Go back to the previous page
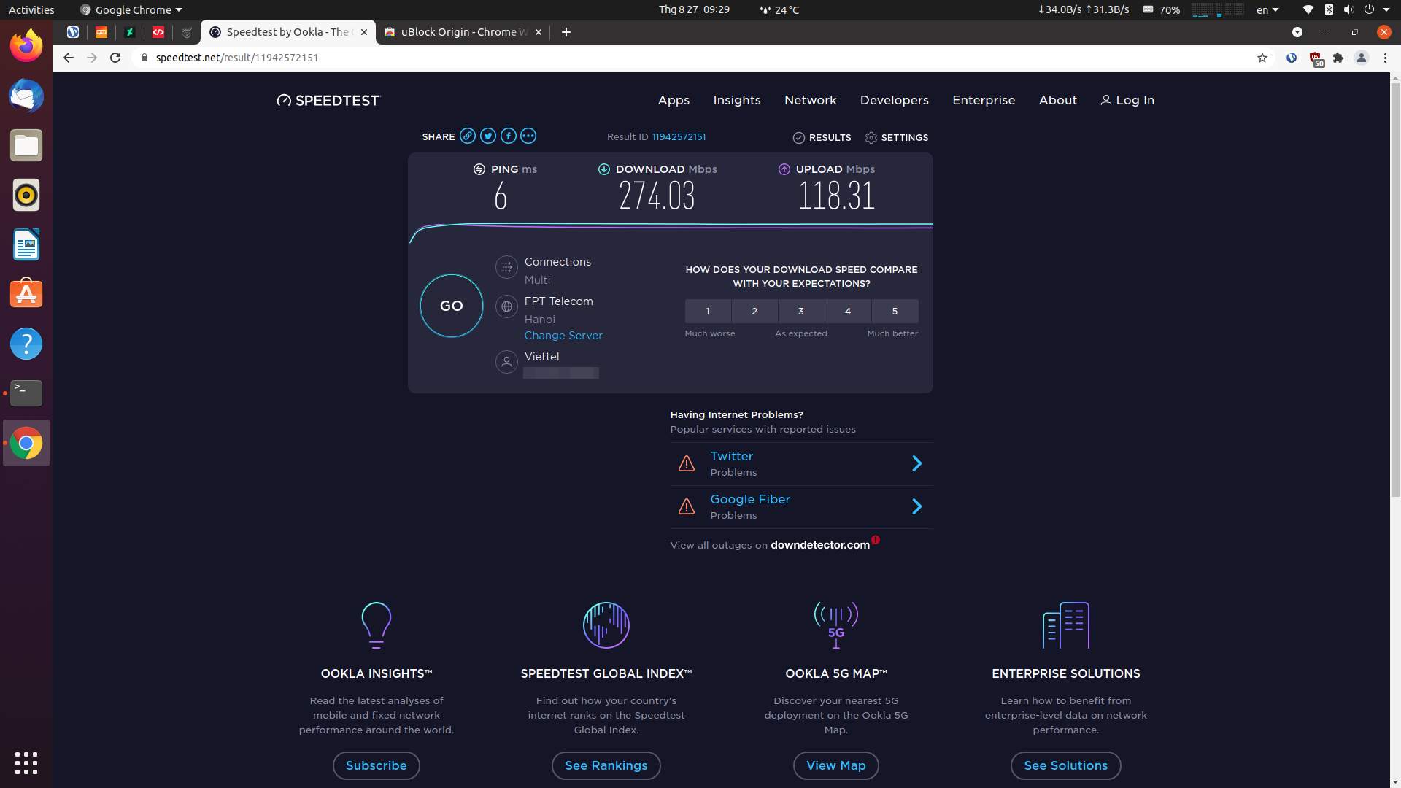The image size is (1401, 788). [x=69, y=58]
